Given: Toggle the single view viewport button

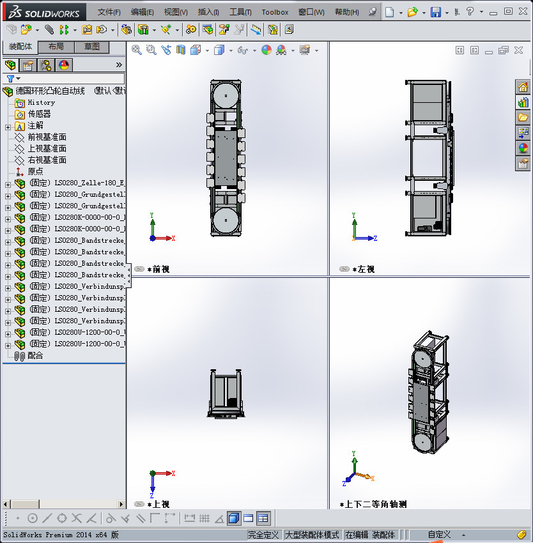Looking at the screenshot, I should click(234, 518).
